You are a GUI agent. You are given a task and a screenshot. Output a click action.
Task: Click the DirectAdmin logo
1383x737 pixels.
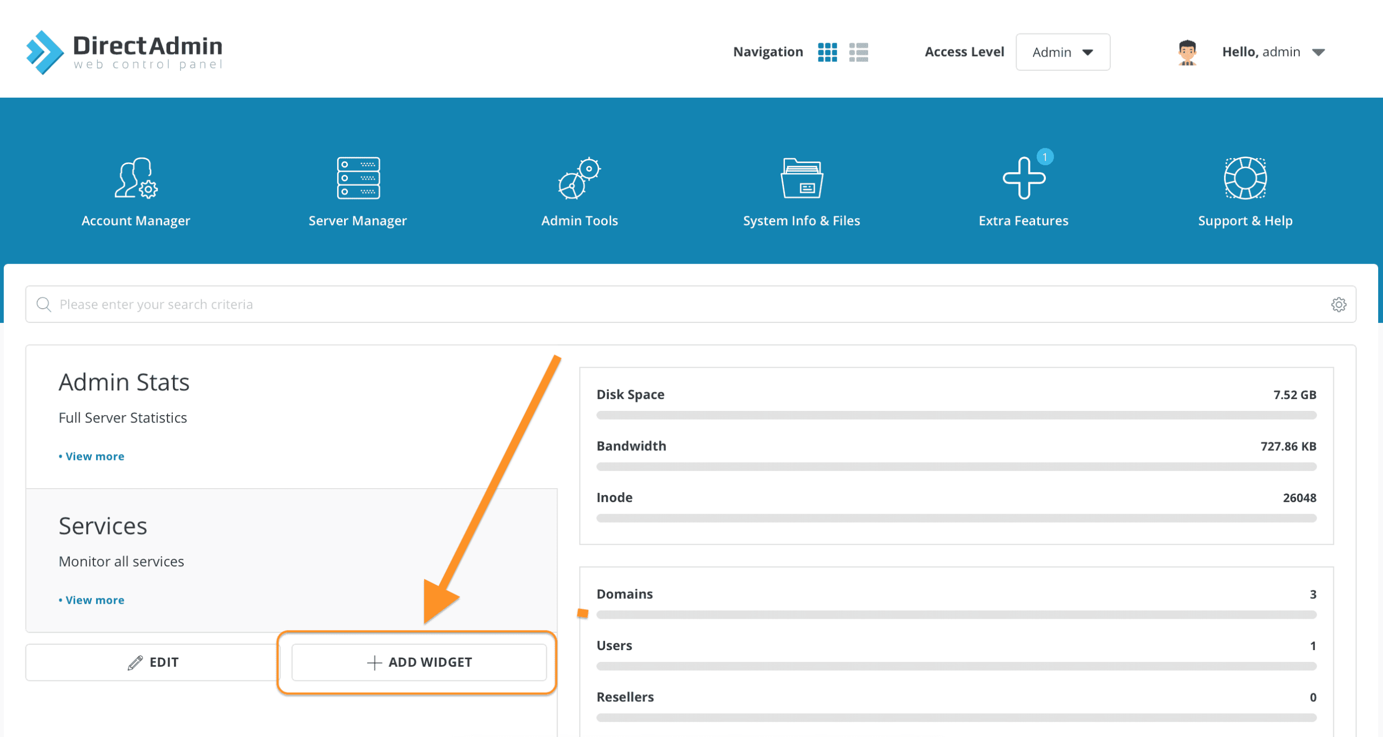pos(124,51)
